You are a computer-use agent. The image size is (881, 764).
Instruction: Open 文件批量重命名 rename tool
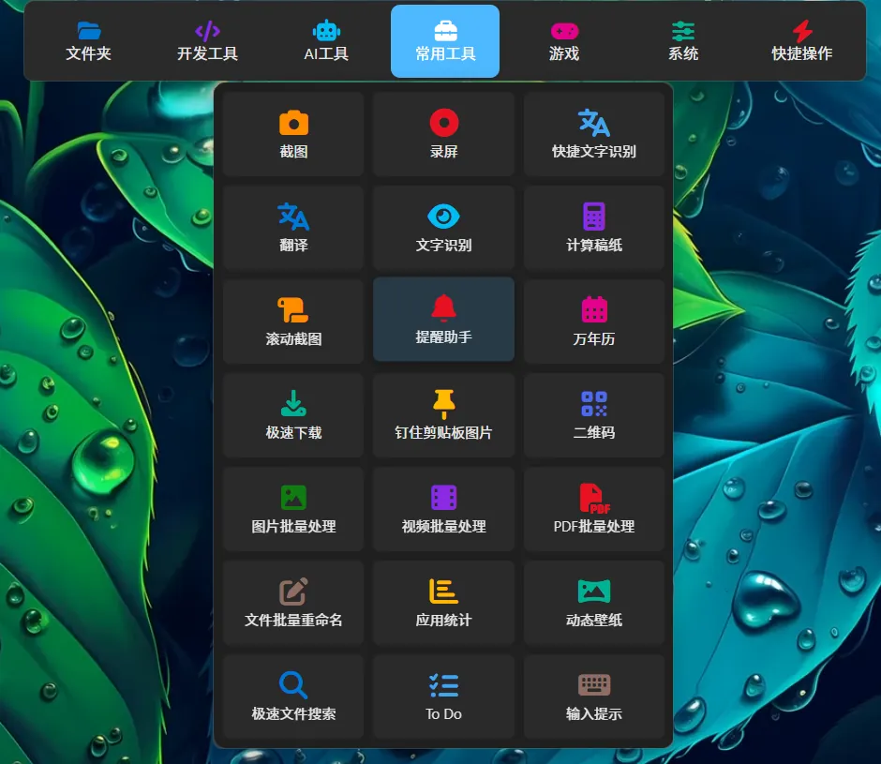coord(293,603)
